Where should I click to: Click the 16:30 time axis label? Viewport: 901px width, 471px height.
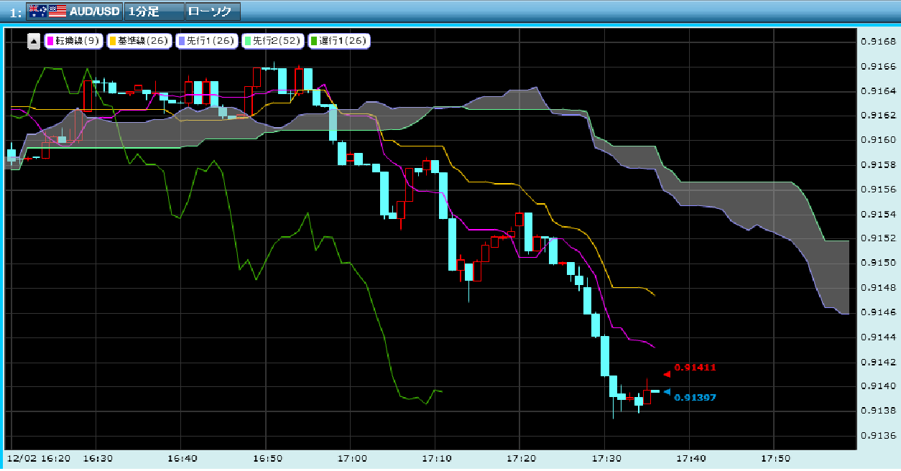click(97, 458)
